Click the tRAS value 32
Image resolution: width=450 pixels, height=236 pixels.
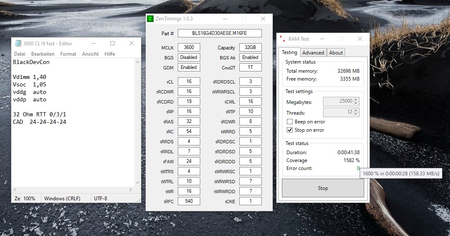(x=189, y=121)
